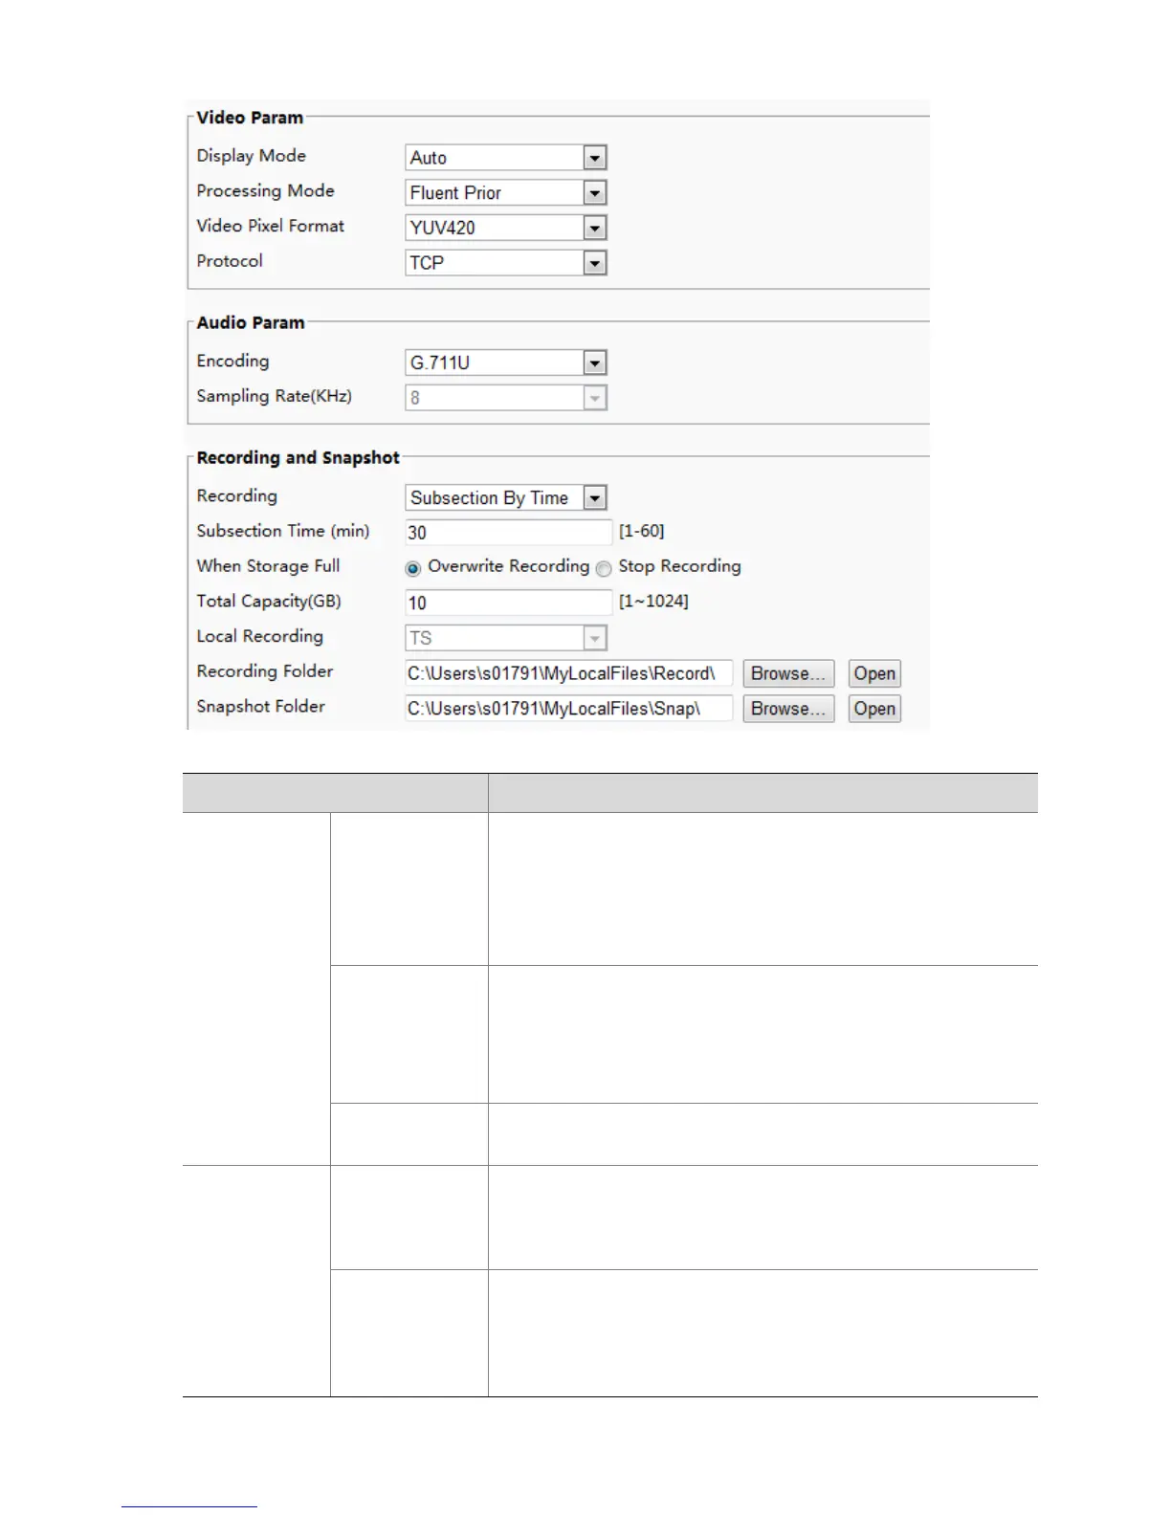Click the Total Capacity(GB) input field
This screenshot has width=1171, height=1515.
point(508,603)
